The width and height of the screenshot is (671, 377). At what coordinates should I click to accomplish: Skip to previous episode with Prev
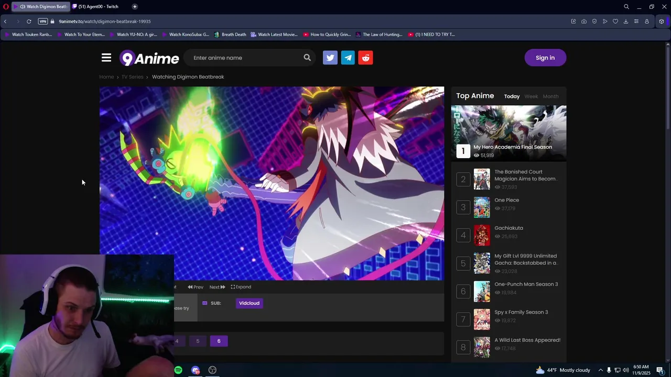(x=196, y=287)
